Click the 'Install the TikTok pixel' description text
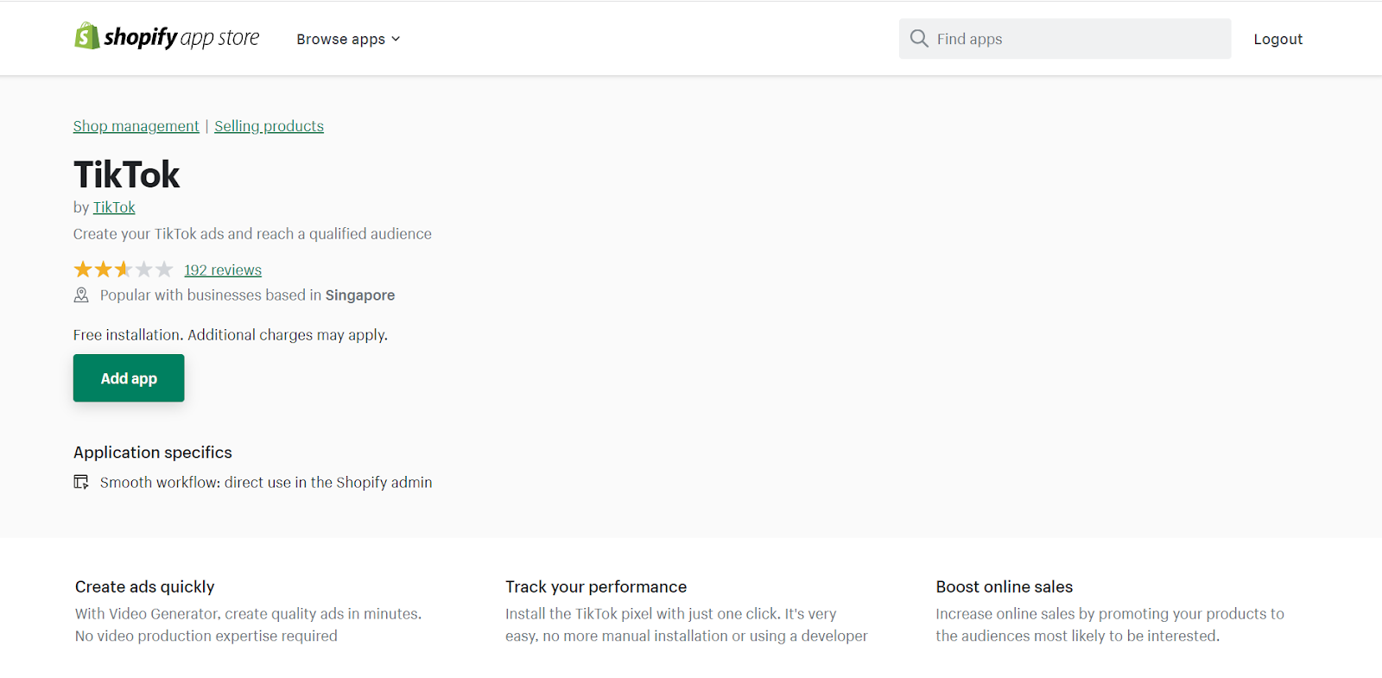Image resolution: width=1382 pixels, height=678 pixels. tap(687, 624)
